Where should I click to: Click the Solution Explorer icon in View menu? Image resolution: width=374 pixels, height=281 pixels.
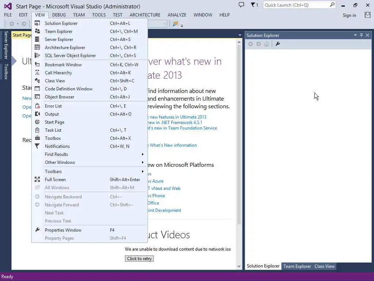(x=37, y=23)
